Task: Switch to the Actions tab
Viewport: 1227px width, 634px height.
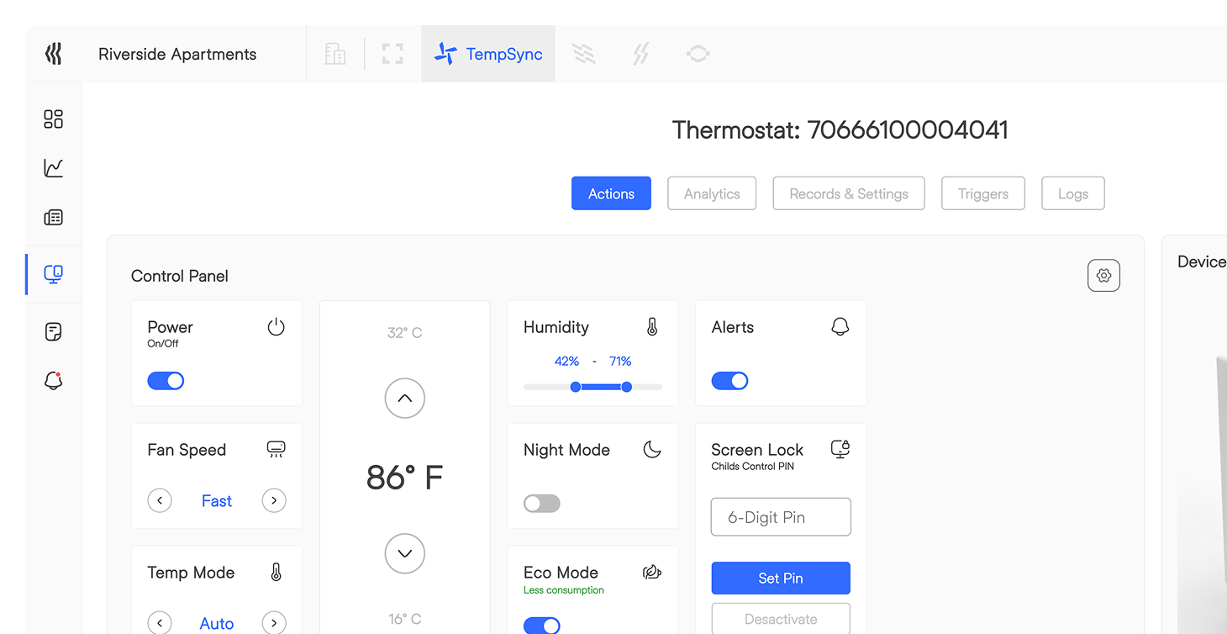Action: (611, 193)
